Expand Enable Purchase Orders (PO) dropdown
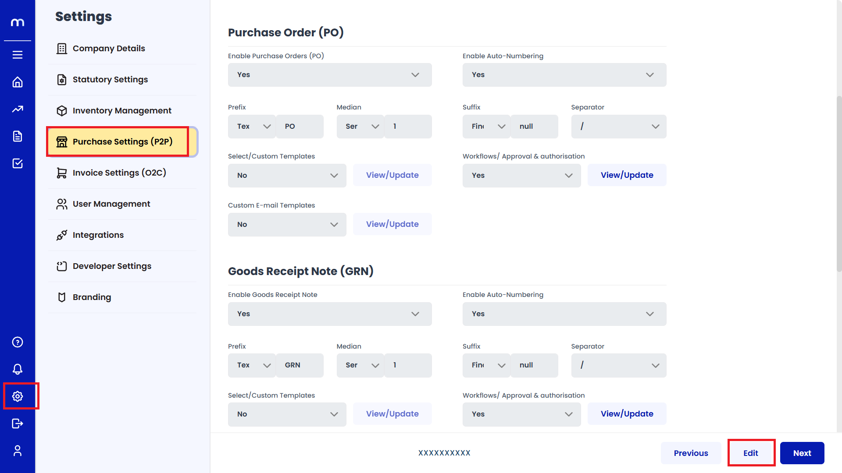 point(330,75)
